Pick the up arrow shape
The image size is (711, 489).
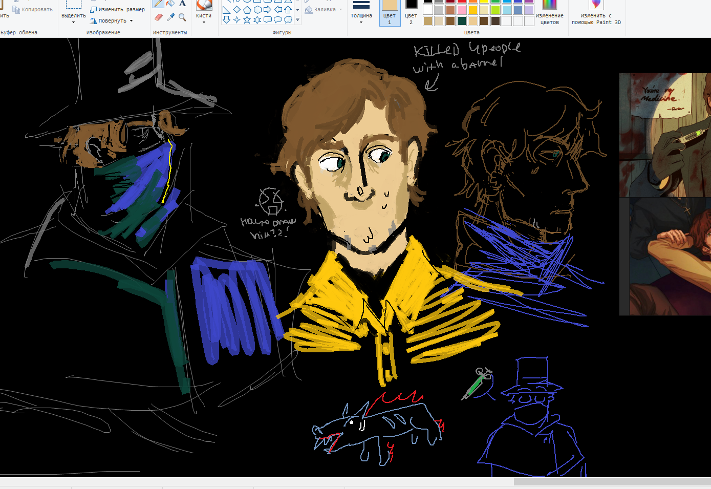tap(288, 10)
